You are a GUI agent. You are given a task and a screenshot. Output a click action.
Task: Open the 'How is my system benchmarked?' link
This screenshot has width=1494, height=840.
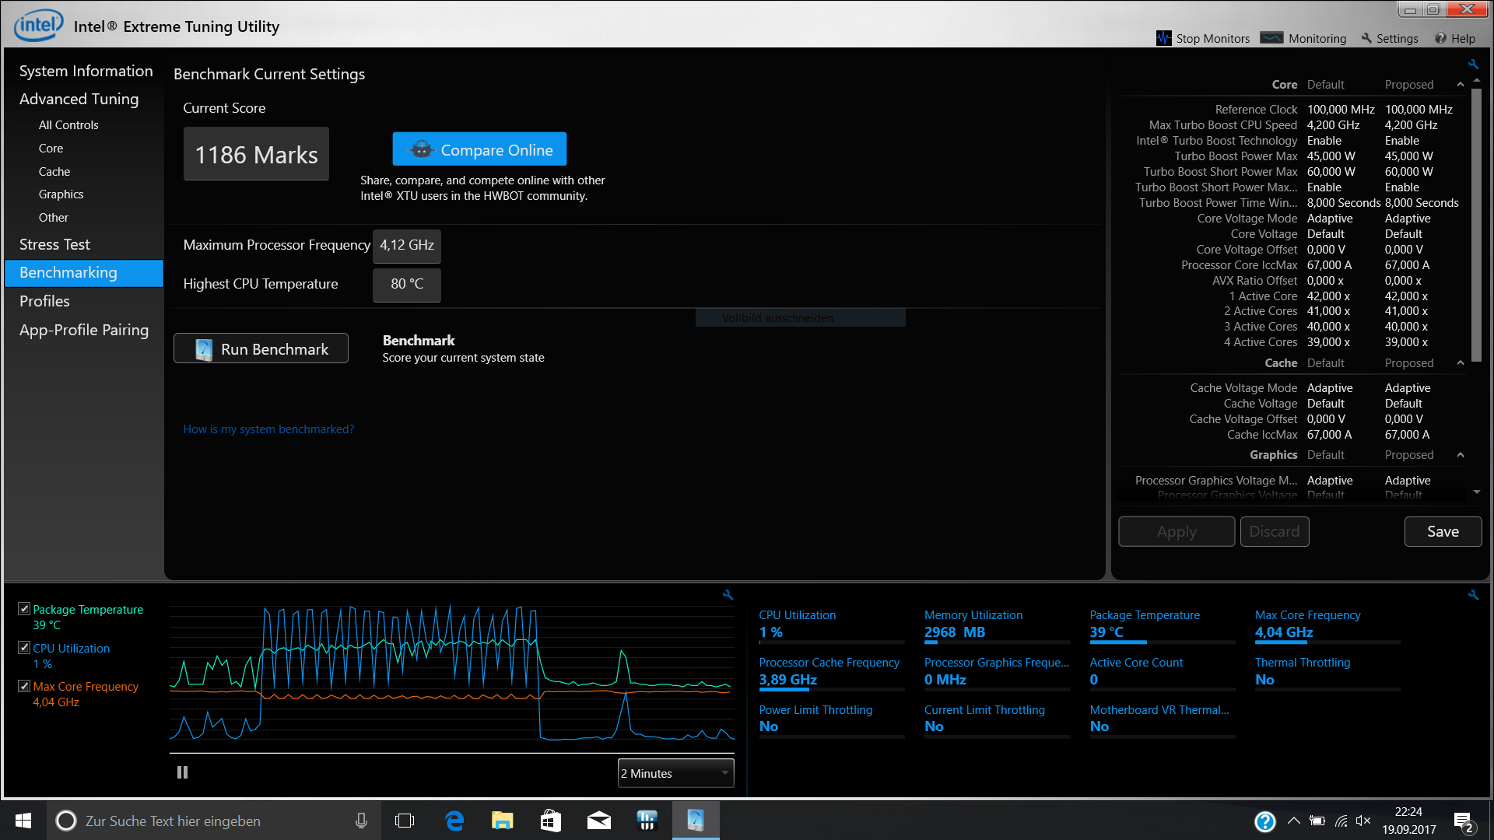(x=268, y=429)
